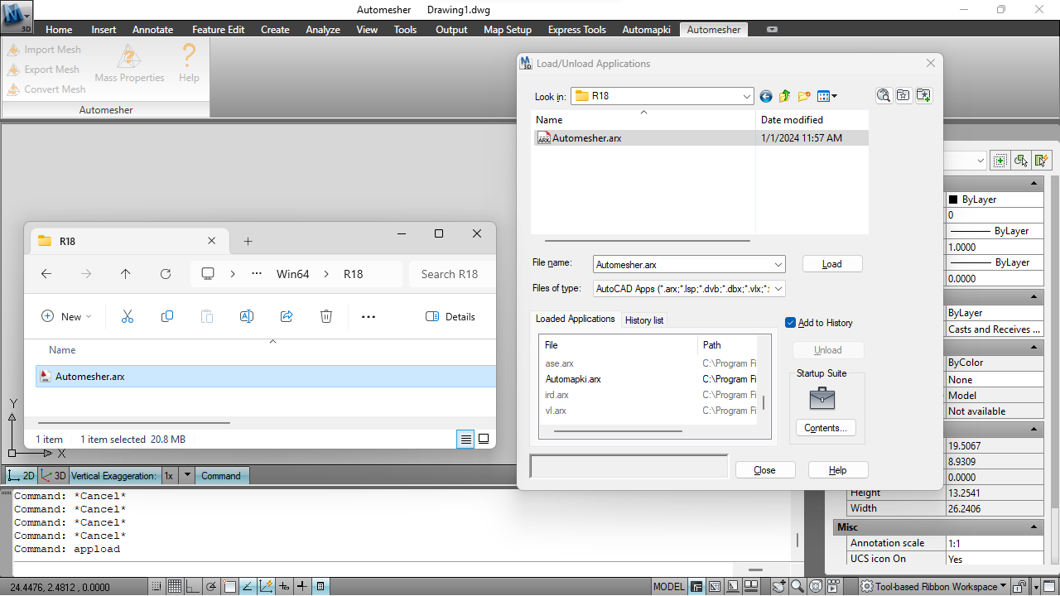The height and width of the screenshot is (596, 1060).
Task: Click Details button in Explorer
Action: point(450,316)
